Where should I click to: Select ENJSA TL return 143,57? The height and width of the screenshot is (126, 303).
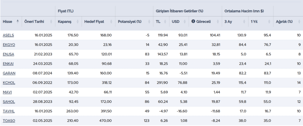[x=163, y=54]
